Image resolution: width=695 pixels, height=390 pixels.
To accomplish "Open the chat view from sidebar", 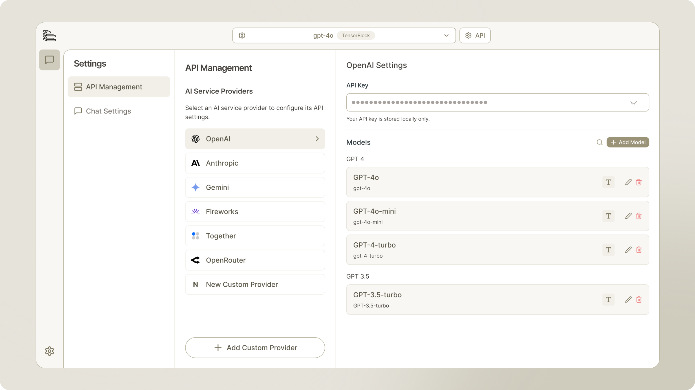I will [x=50, y=60].
